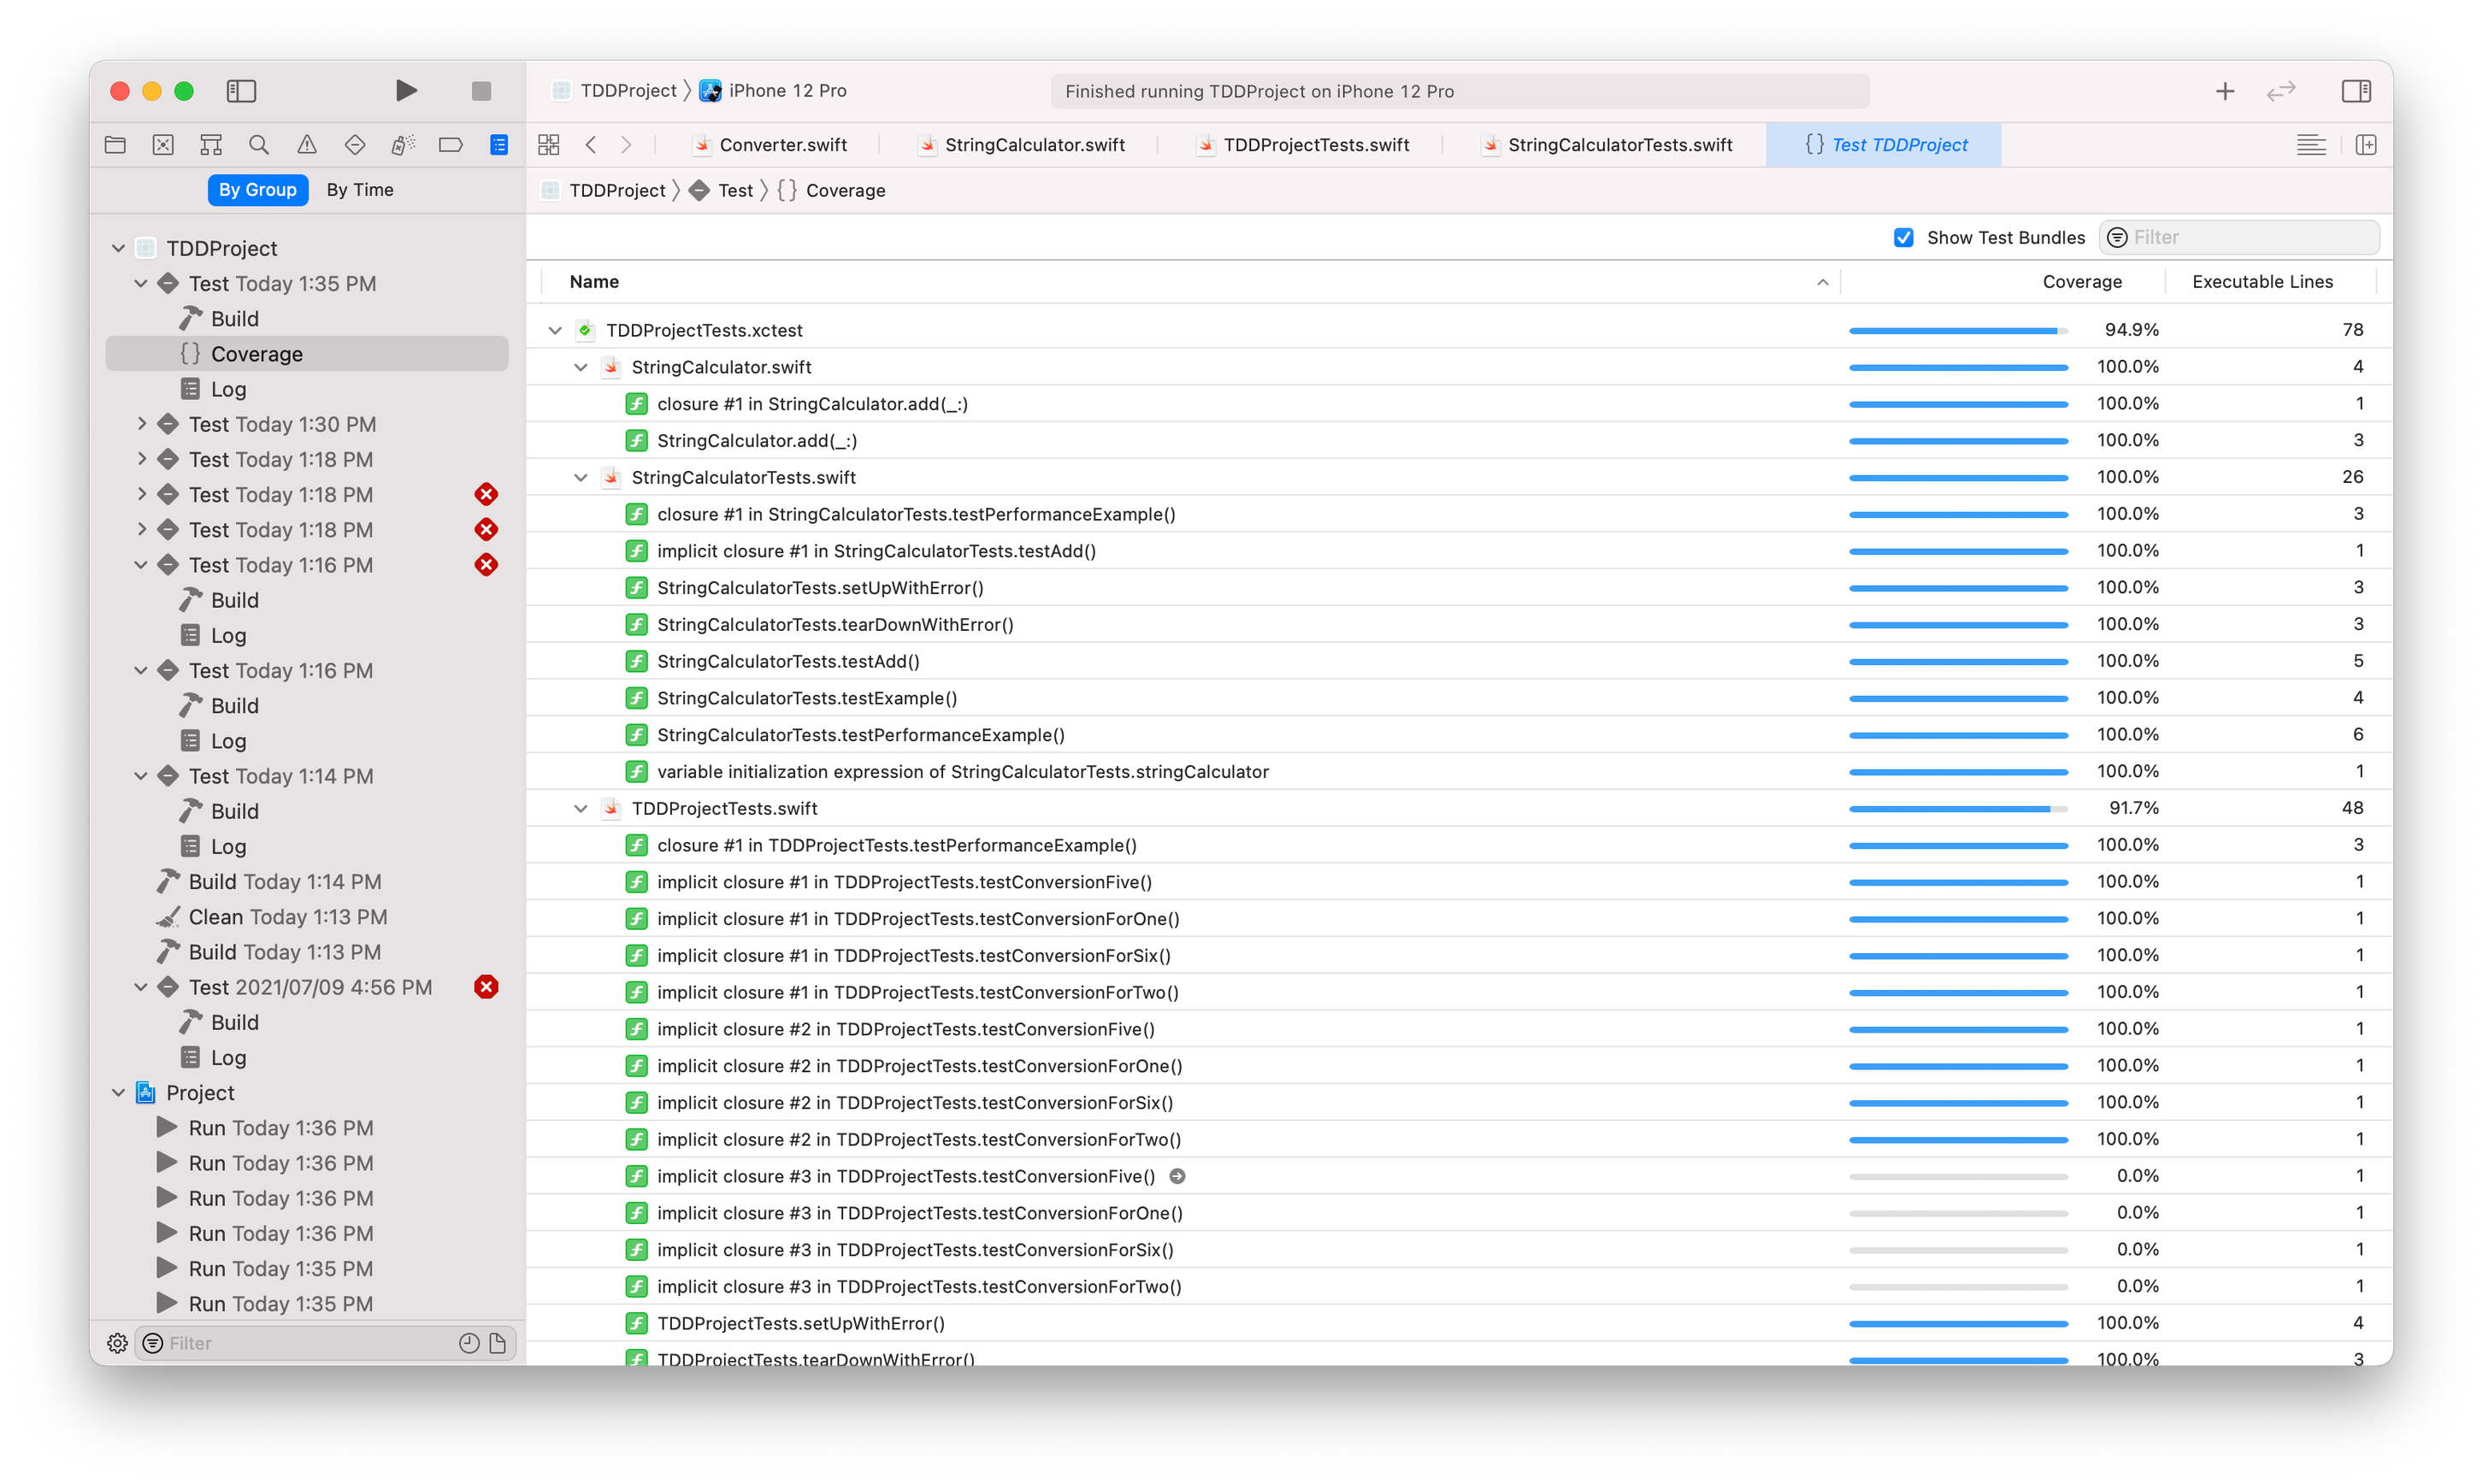Open Log under Test Today 1:35 PM

(228, 389)
